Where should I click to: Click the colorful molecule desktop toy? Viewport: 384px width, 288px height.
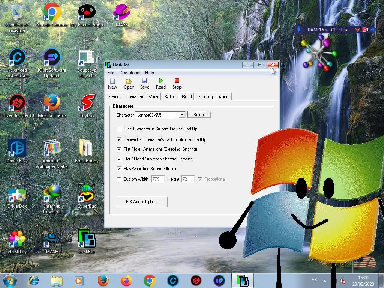pyautogui.click(x=319, y=53)
